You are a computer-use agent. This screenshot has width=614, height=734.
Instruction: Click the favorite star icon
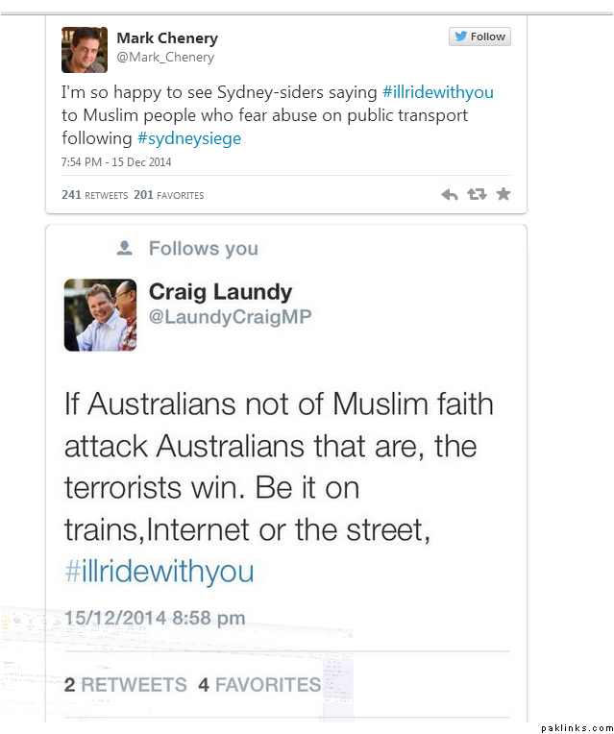(x=503, y=193)
